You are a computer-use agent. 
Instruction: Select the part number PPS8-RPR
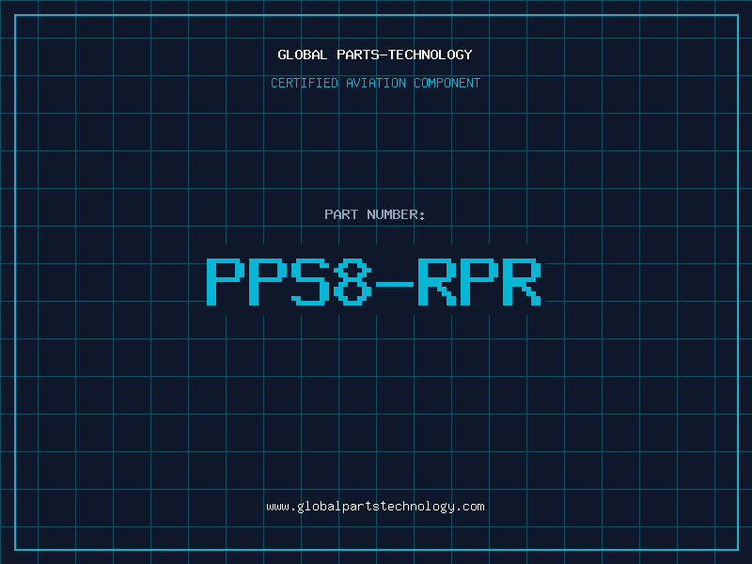click(374, 281)
